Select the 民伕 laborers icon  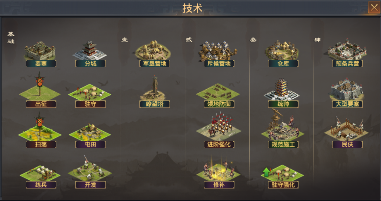(347, 128)
